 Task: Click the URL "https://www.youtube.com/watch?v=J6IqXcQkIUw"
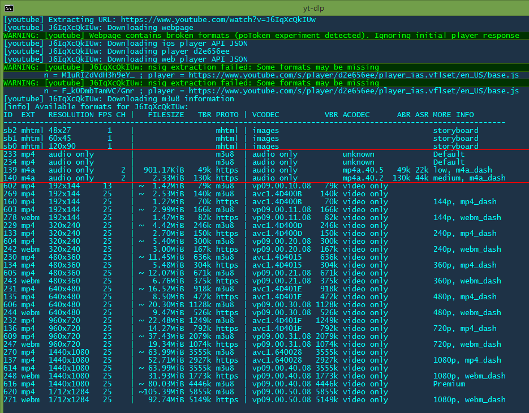[218, 20]
